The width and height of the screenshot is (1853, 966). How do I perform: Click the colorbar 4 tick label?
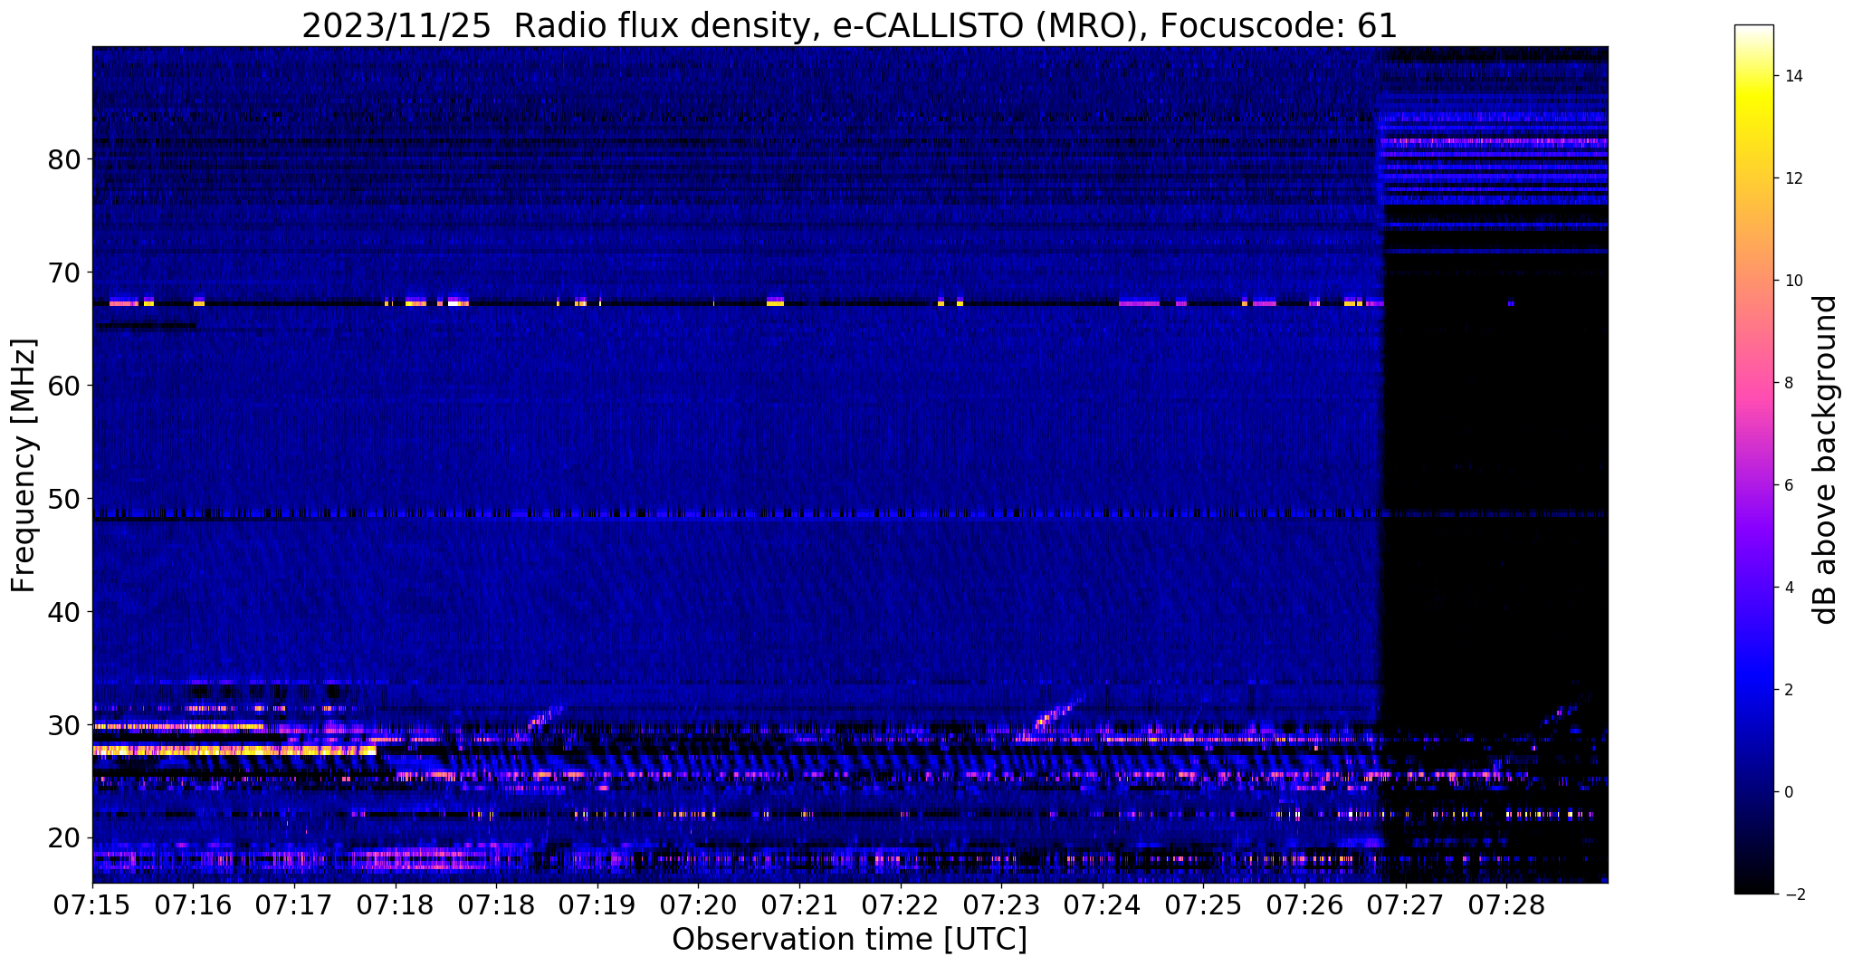click(1789, 588)
